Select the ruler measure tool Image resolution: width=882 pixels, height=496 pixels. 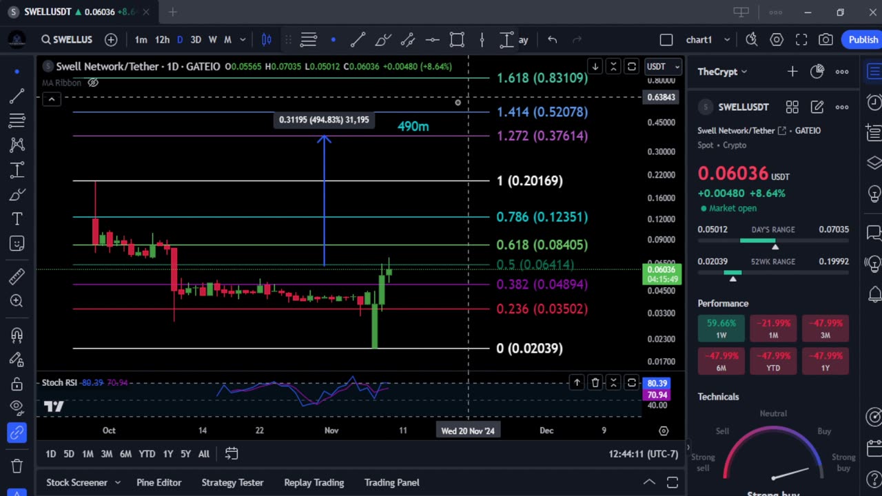pyautogui.click(x=17, y=276)
